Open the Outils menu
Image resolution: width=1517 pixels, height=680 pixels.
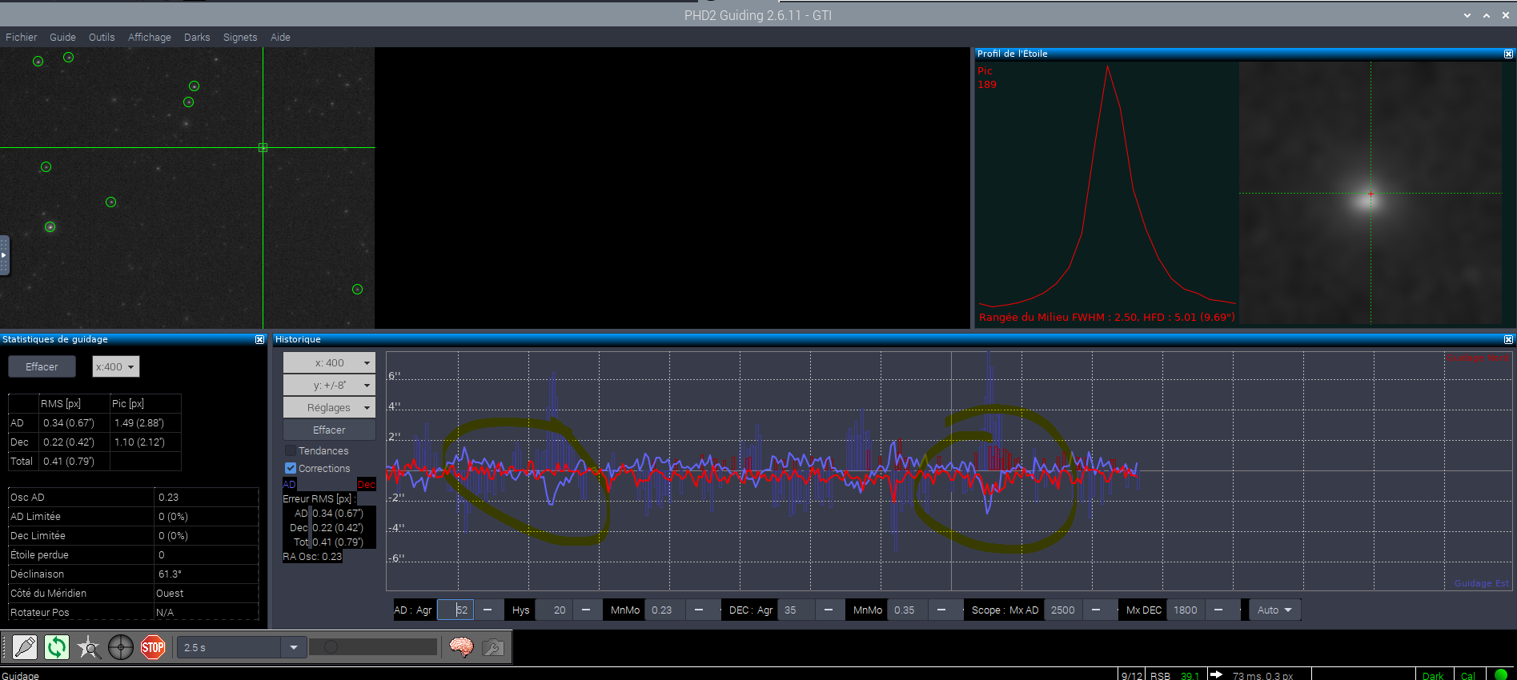coord(102,37)
